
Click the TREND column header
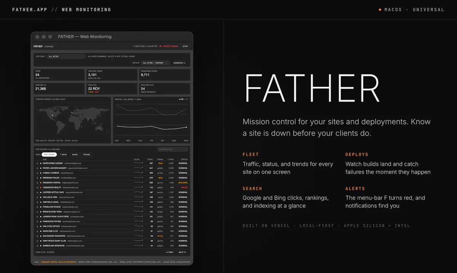[160, 159]
